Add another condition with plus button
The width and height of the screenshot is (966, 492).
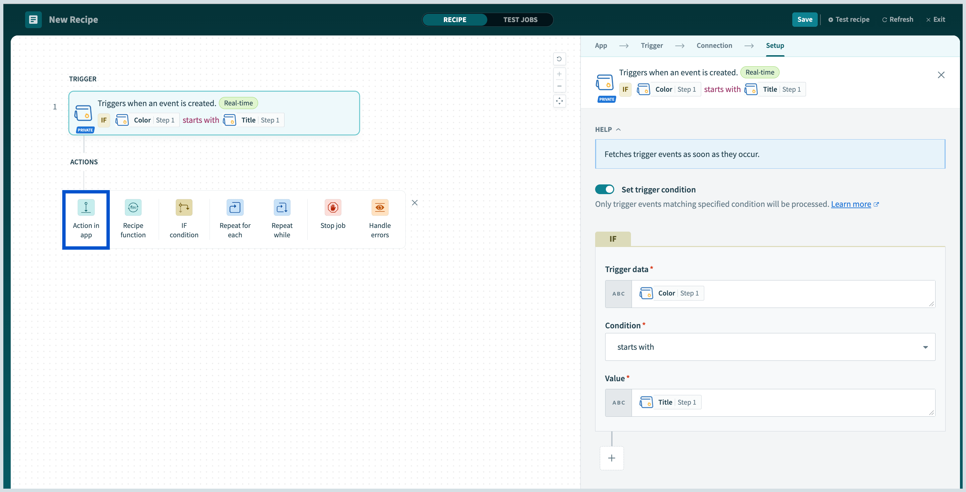point(611,458)
